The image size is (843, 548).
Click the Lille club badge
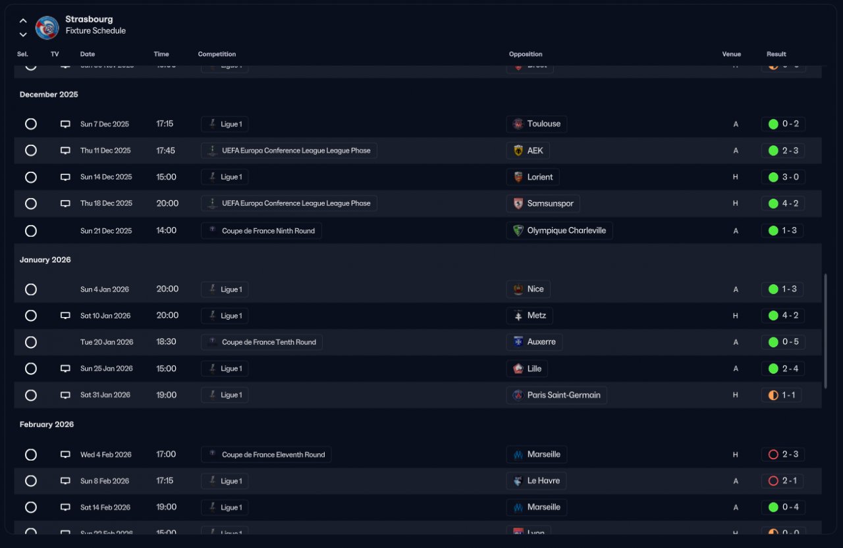tap(518, 369)
